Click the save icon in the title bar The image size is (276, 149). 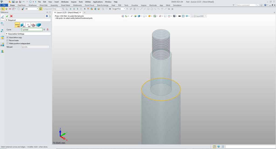13,2
